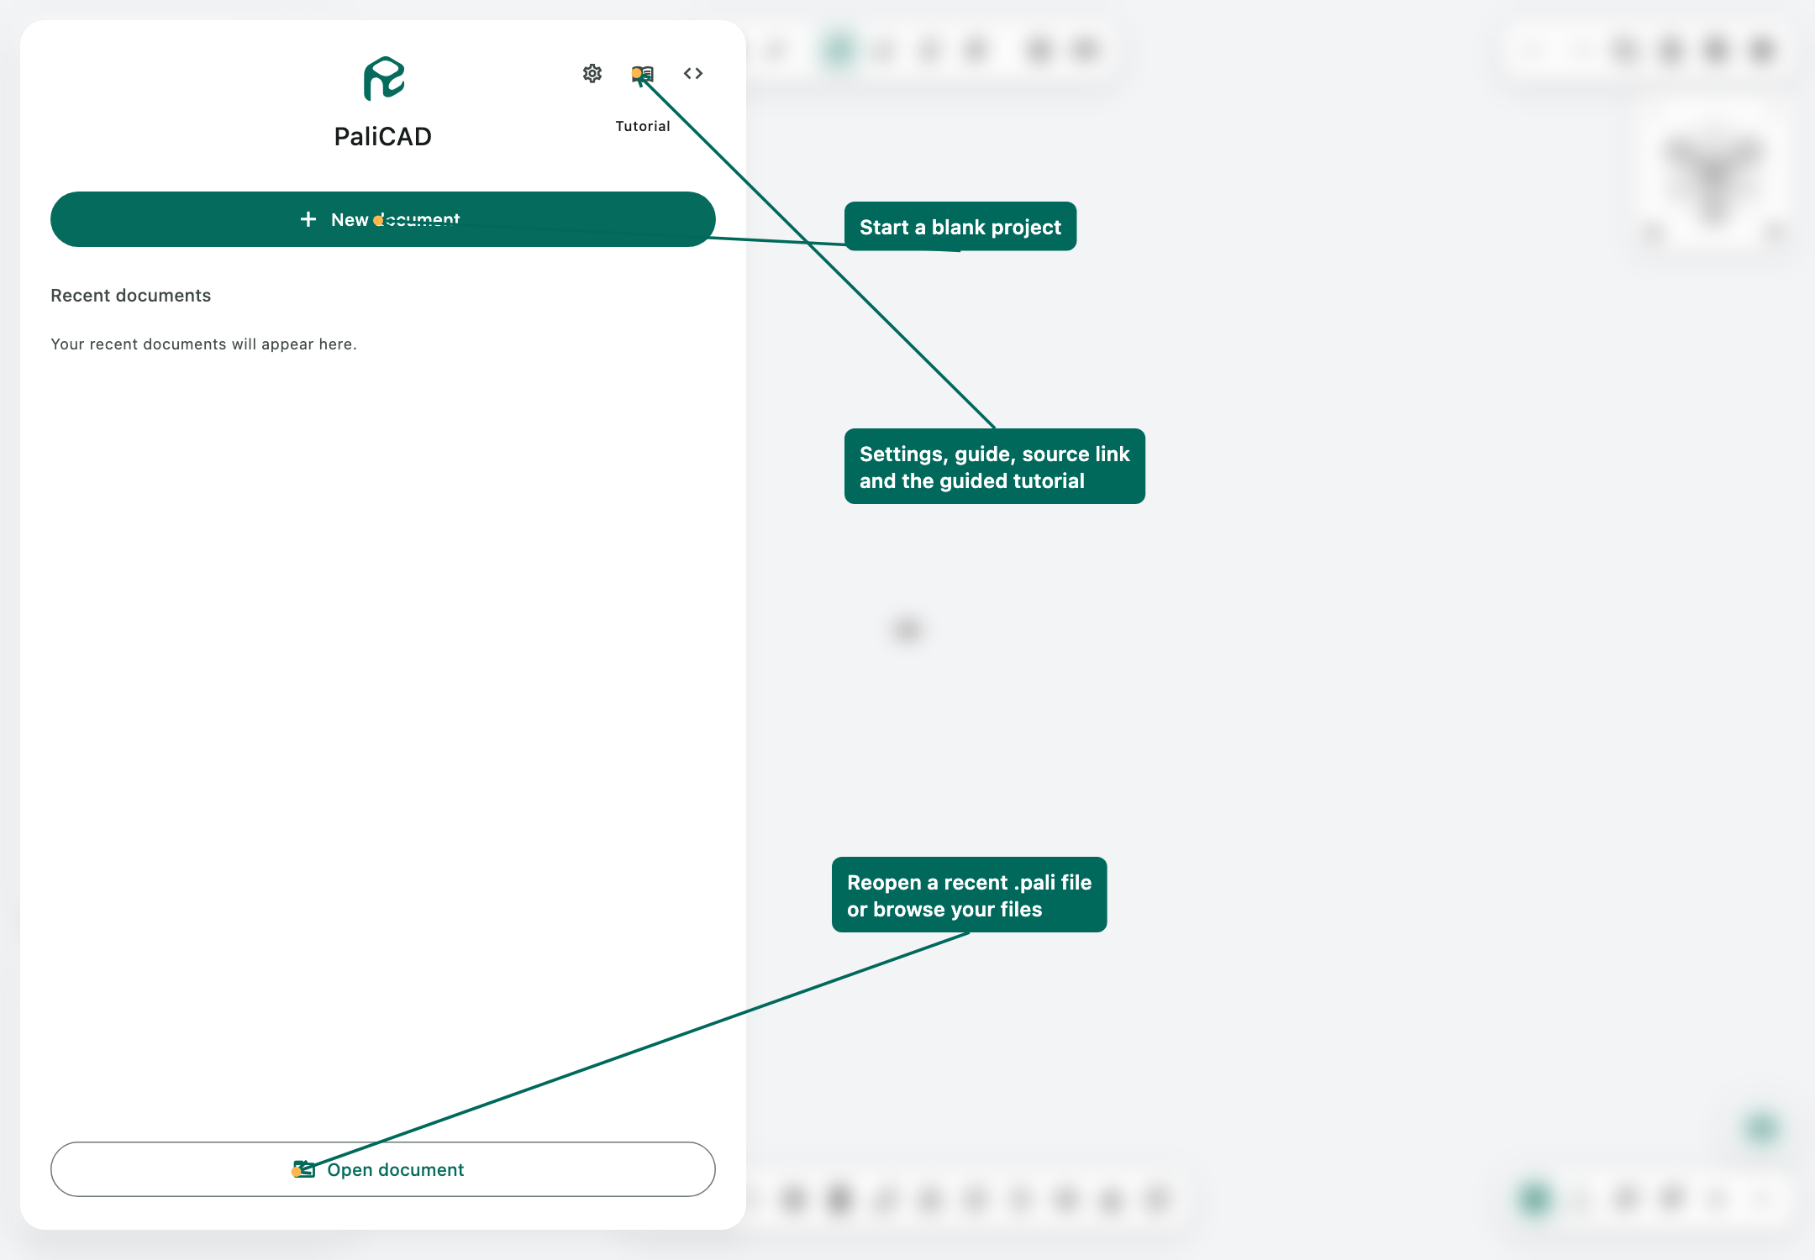This screenshot has width=1815, height=1260.
Task: Click the Recent documents heading
Action: [131, 296]
